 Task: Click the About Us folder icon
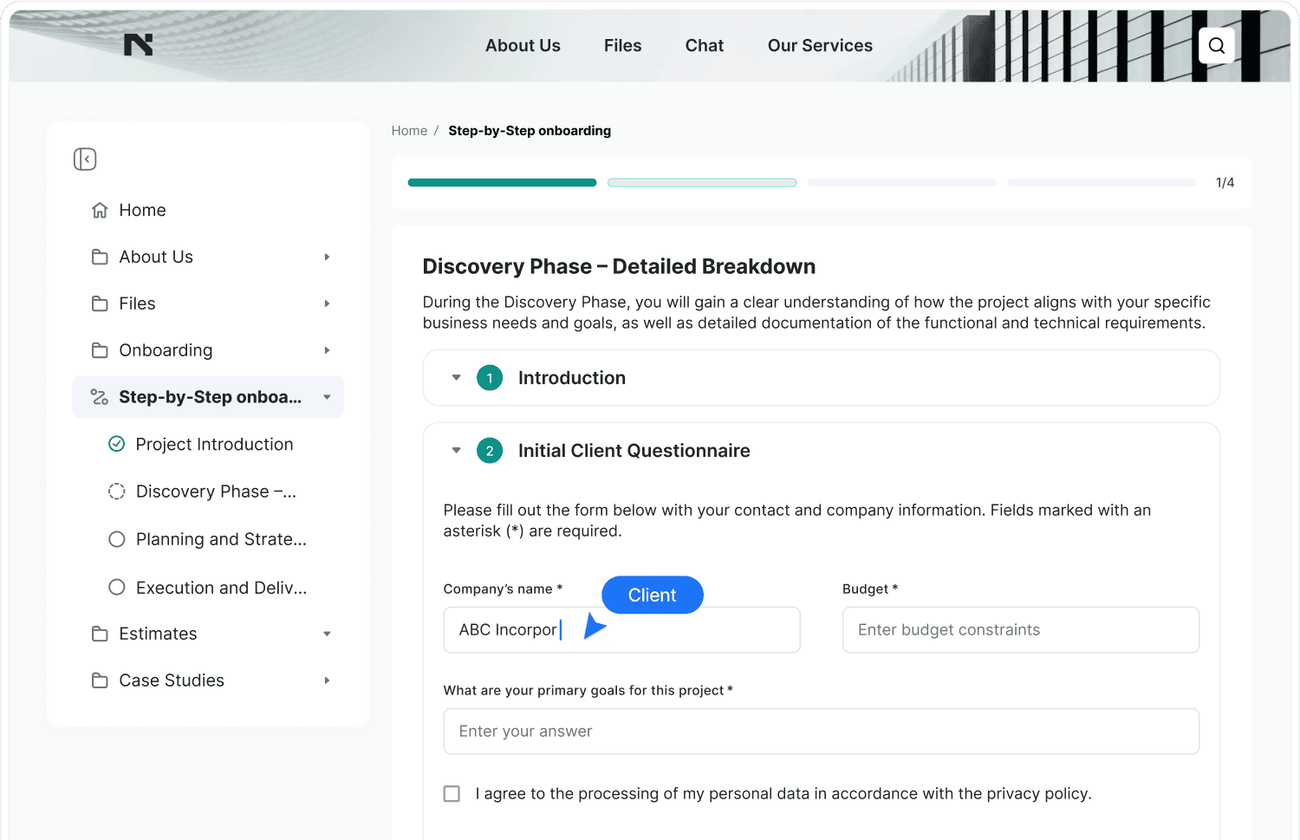point(100,257)
